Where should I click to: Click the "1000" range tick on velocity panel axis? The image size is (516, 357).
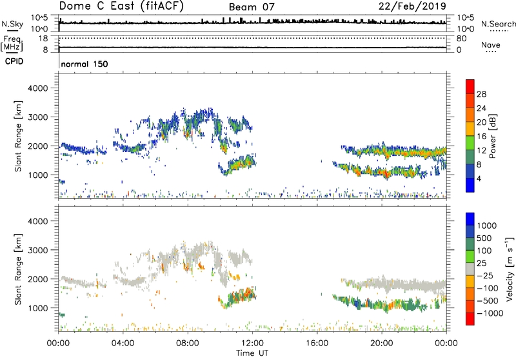(38, 308)
